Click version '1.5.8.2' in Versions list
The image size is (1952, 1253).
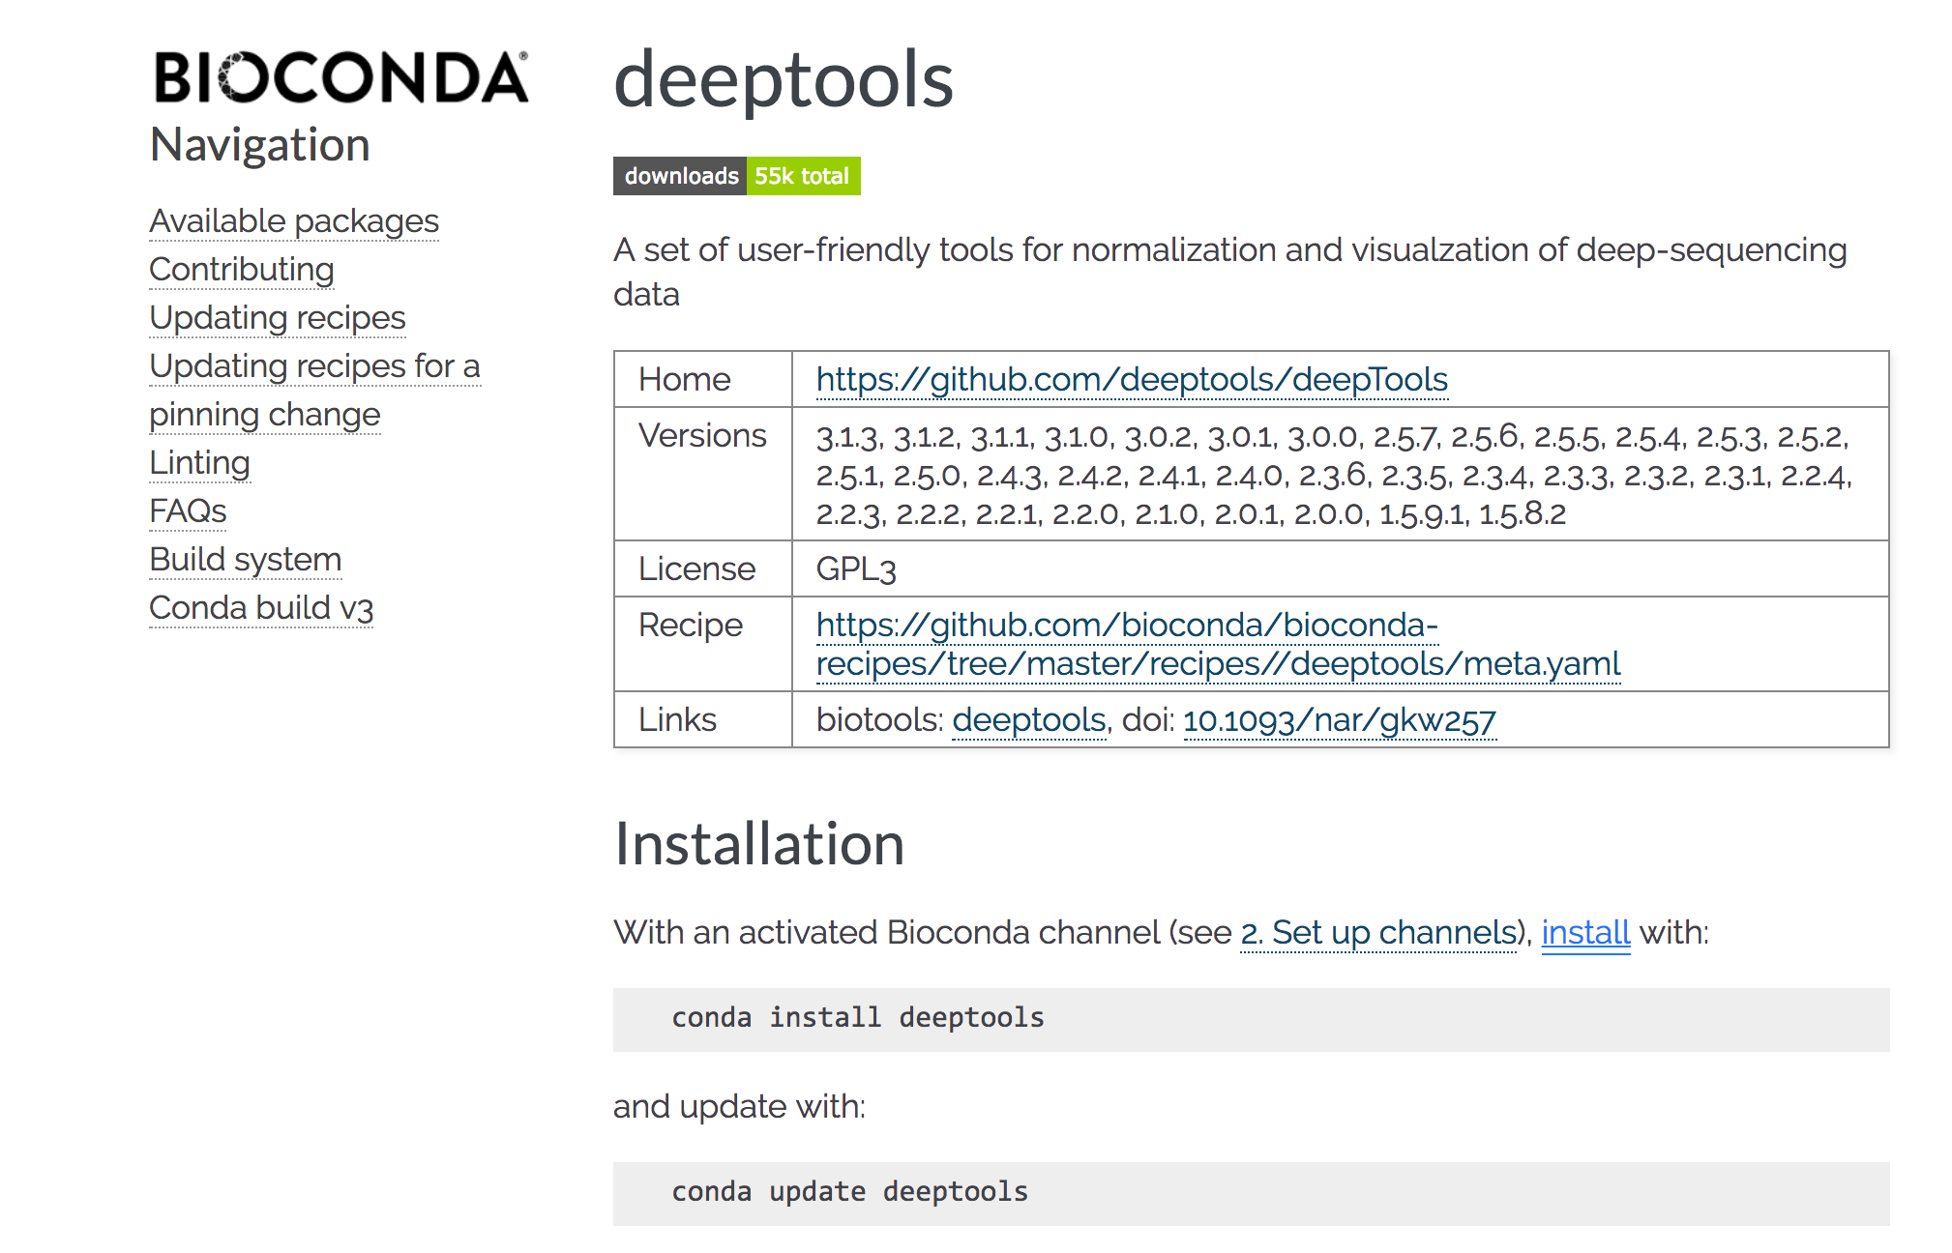1522,514
